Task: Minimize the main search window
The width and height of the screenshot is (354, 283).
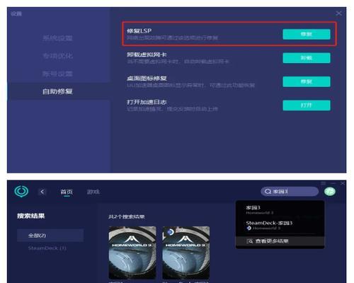Action: [x=333, y=183]
